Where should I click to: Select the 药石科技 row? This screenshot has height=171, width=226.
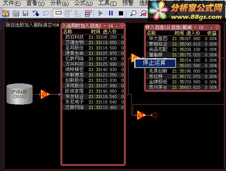93,37
